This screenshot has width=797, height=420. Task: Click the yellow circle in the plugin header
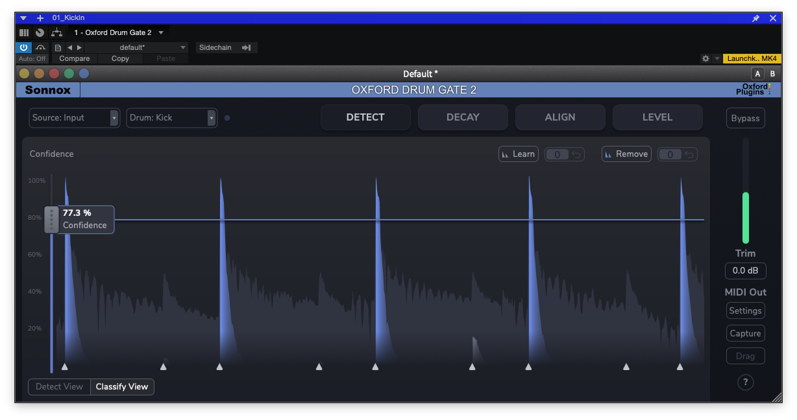tap(25, 74)
